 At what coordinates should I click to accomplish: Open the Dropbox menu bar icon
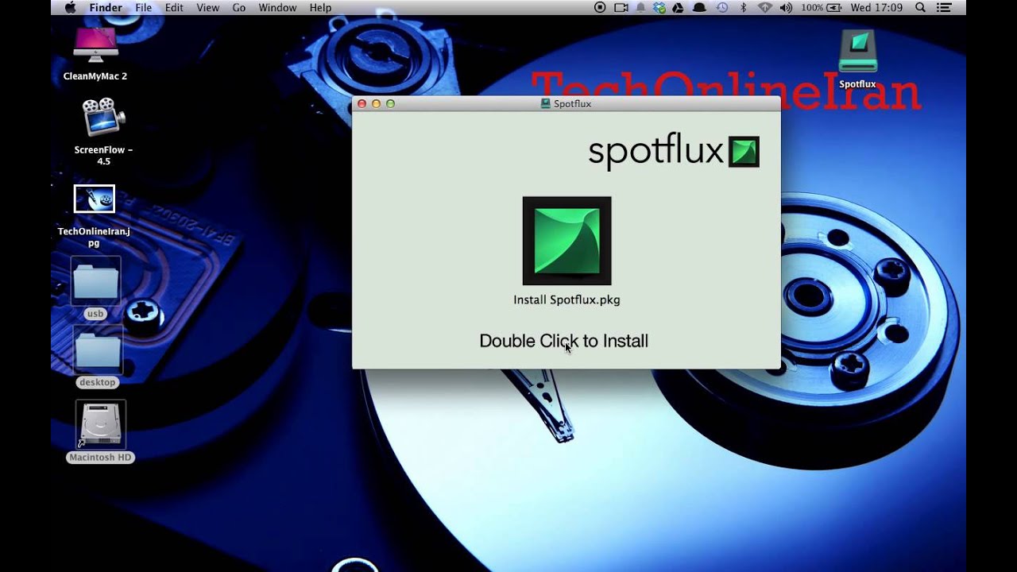(x=659, y=7)
